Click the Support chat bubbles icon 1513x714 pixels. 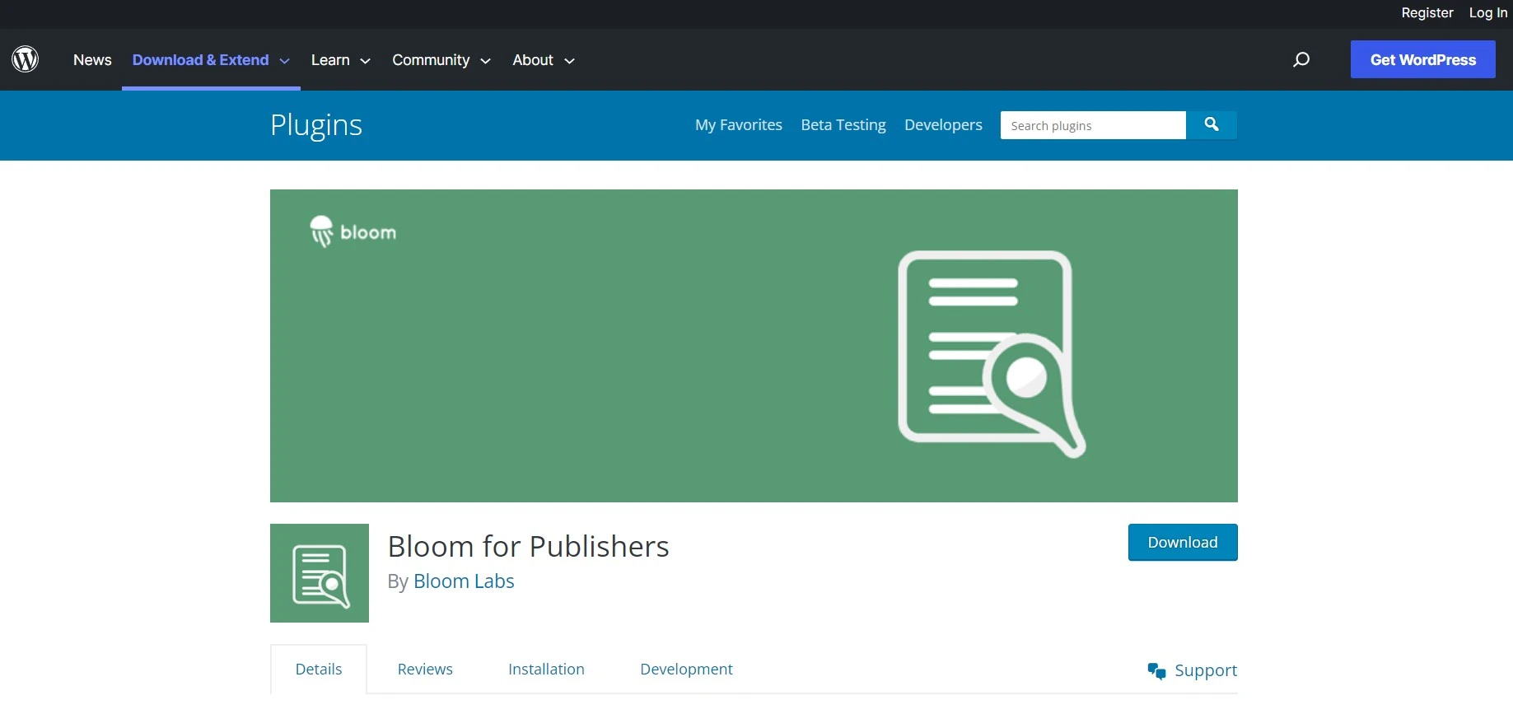(1156, 670)
